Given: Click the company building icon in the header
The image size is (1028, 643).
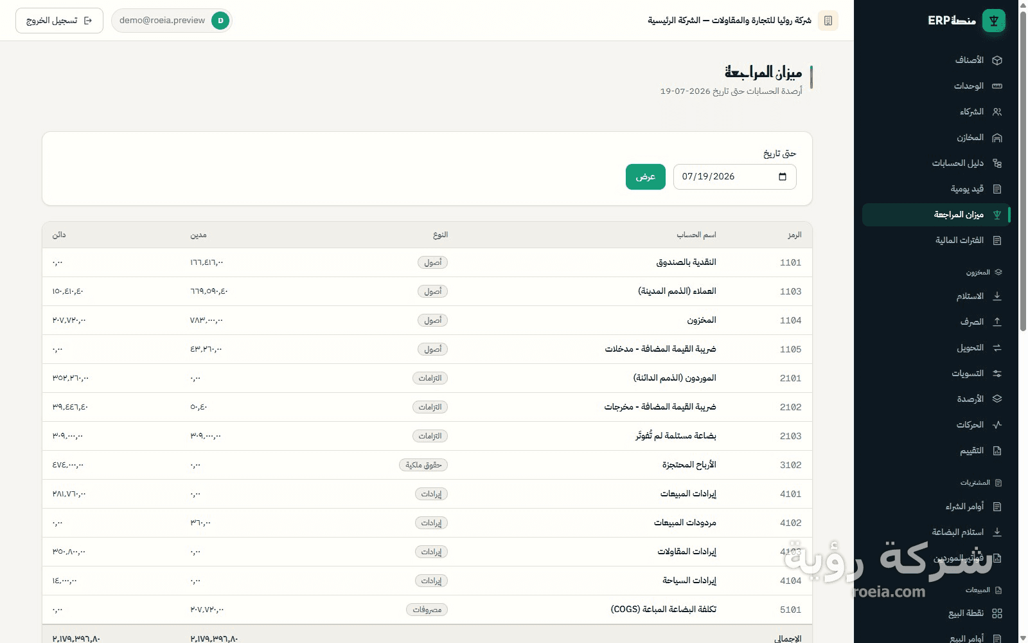Looking at the screenshot, I should 828,21.
